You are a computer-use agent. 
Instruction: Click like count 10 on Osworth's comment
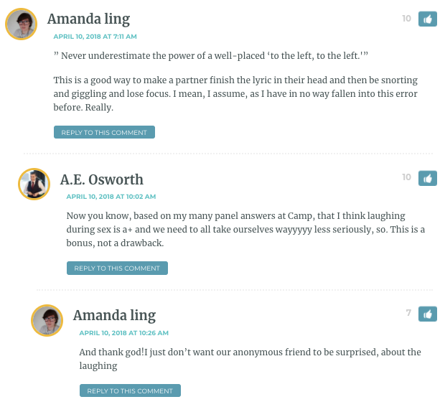(x=406, y=177)
